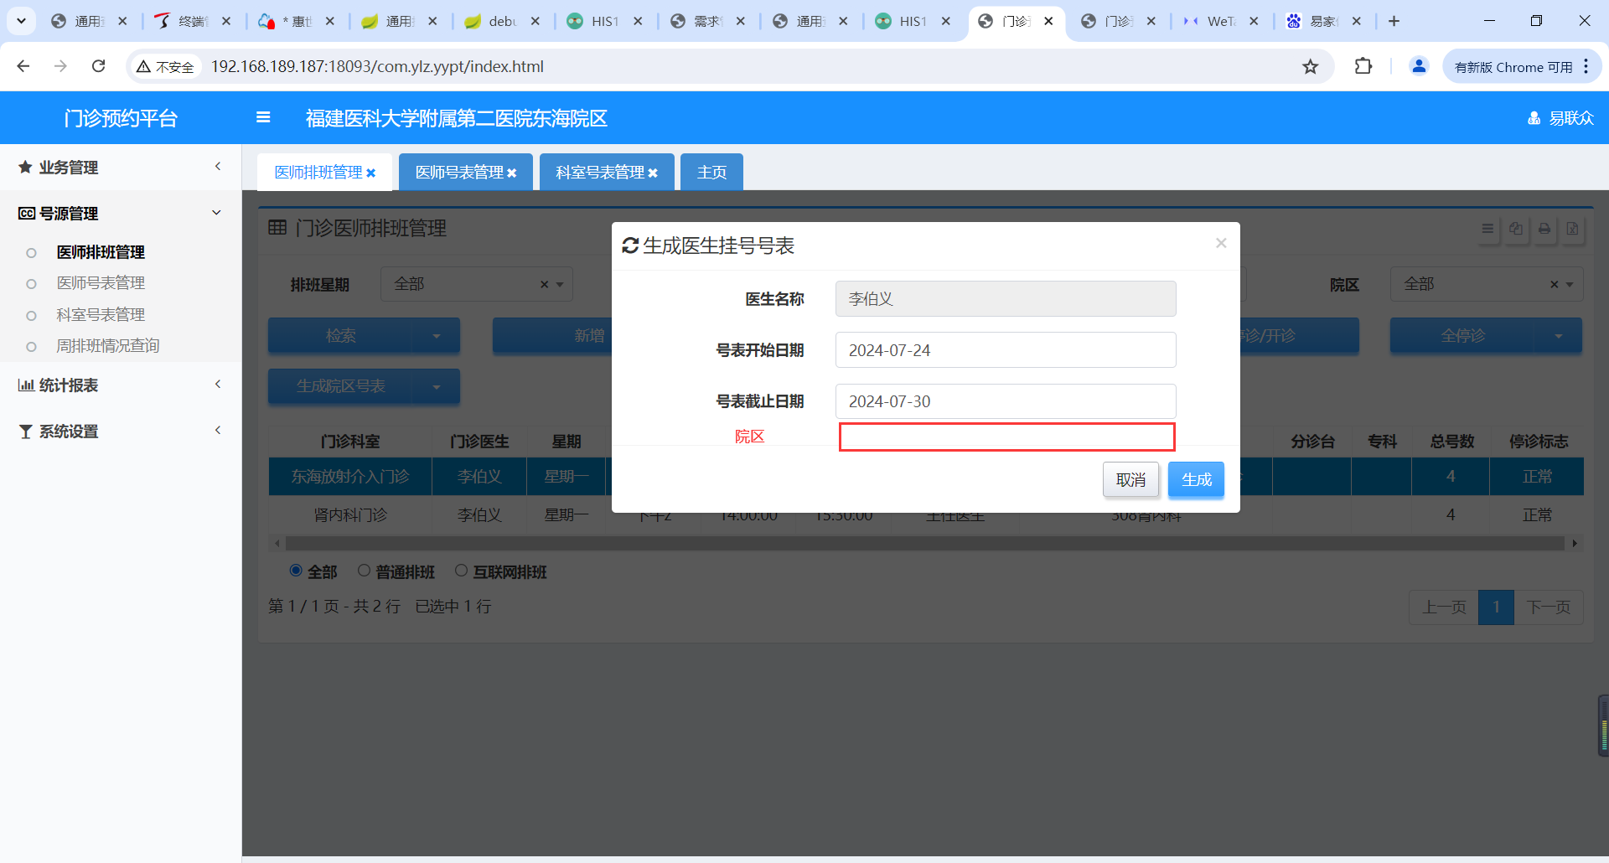
Task: Click the 取消 button in the dialog
Action: pyautogui.click(x=1130, y=480)
